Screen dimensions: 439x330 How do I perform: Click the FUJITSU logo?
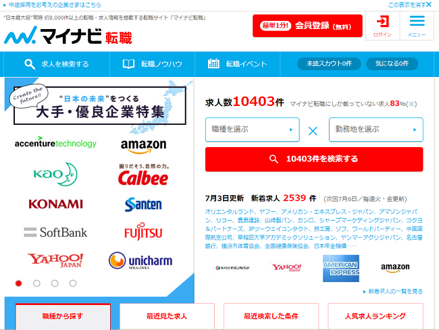143,231
